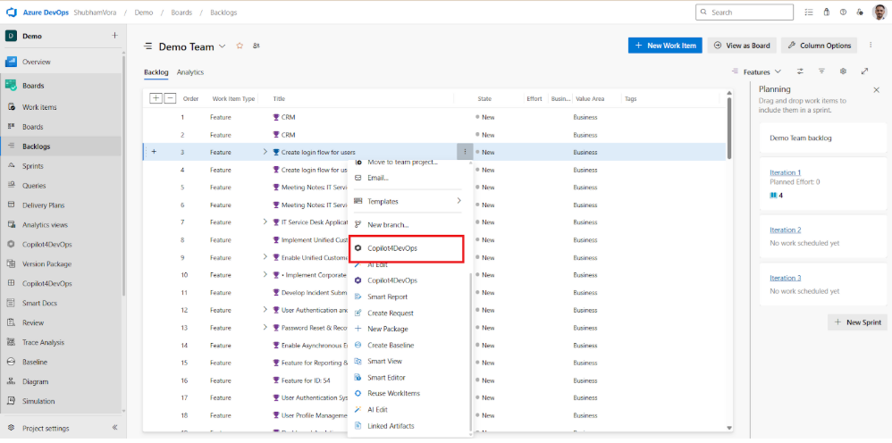
Task: Show Demo Team members icon
Action: 257,46
